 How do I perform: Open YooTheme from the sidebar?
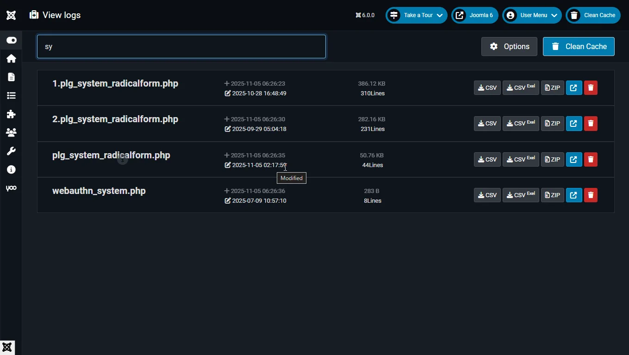coord(11,188)
